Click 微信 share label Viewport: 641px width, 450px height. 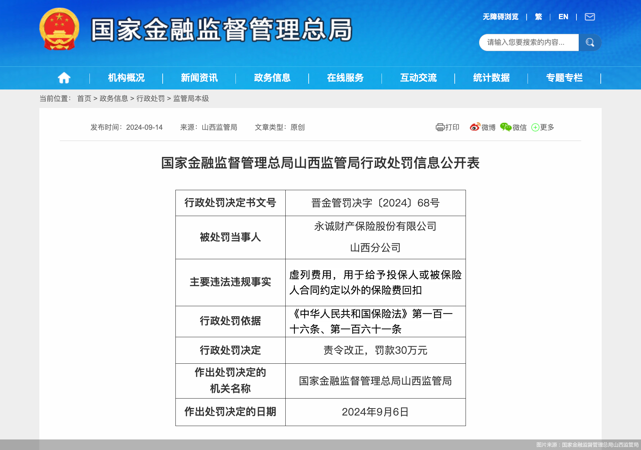520,128
